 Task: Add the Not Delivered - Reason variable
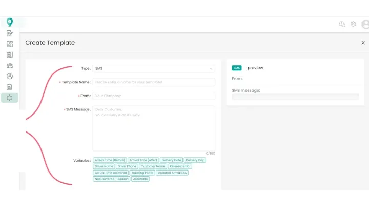pyautogui.click(x=111, y=179)
